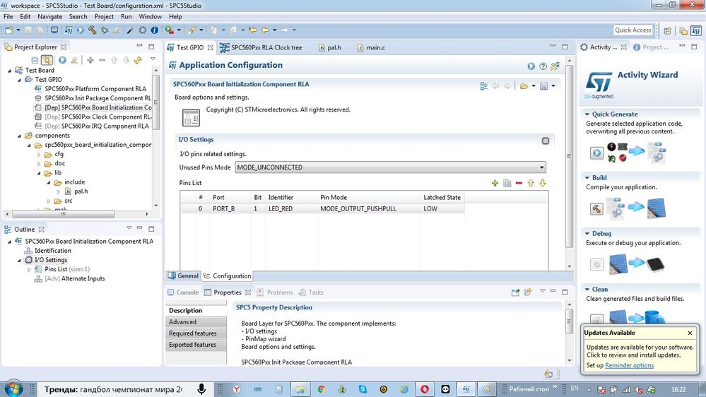Select the Required features section
The image size is (706, 397).
196,333
